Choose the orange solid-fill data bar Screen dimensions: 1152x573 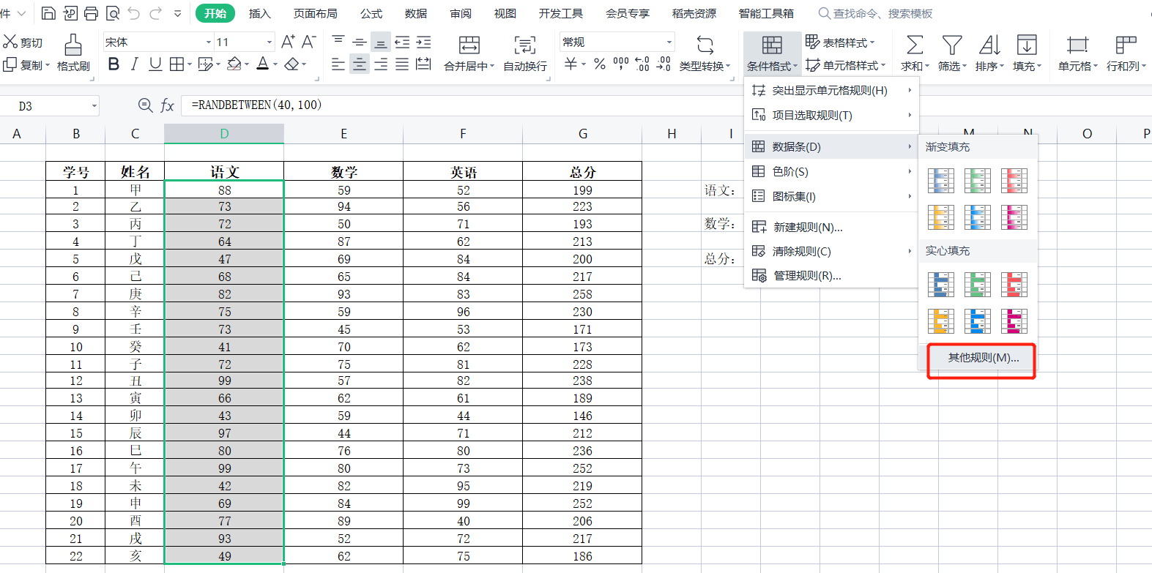point(941,321)
